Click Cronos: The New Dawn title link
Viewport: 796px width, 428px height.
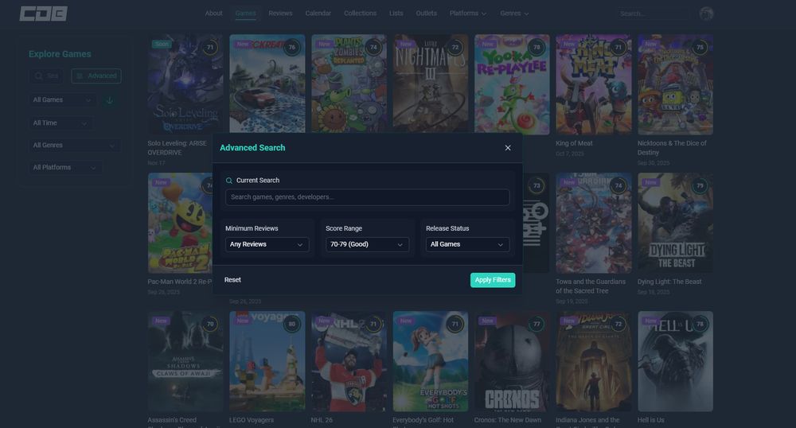click(508, 420)
